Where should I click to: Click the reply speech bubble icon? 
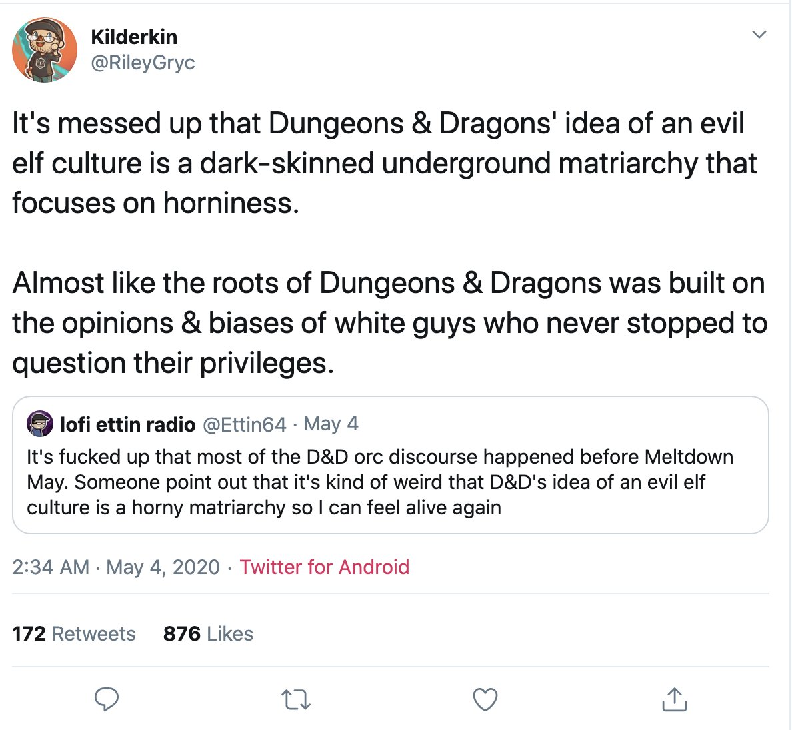(x=107, y=699)
